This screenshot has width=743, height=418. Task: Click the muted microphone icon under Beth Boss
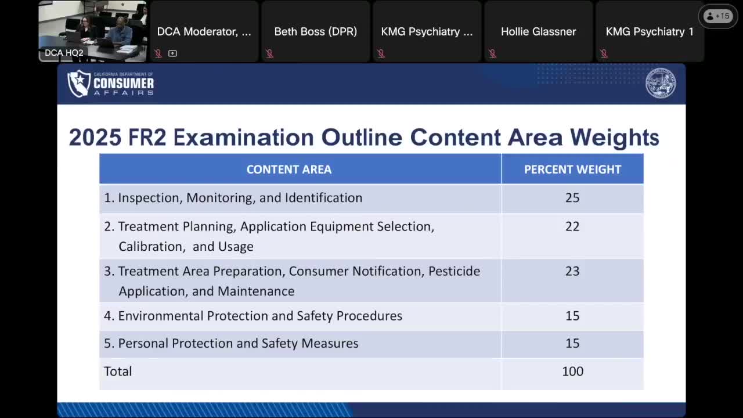pyautogui.click(x=269, y=53)
